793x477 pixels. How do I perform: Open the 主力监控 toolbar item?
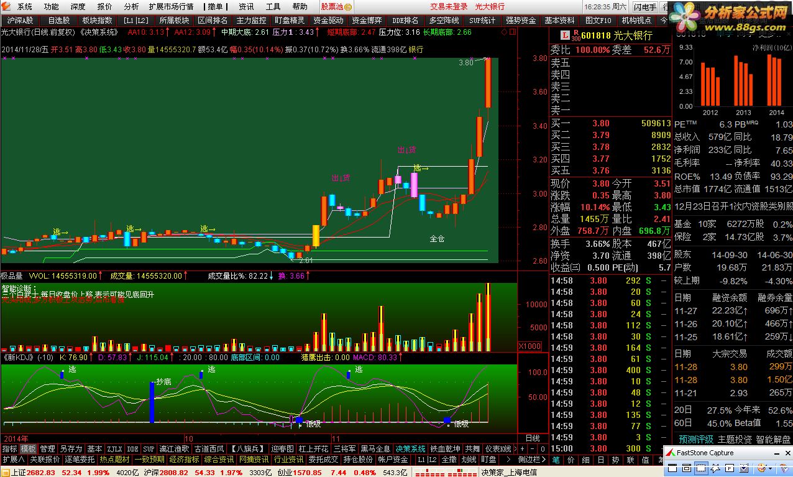251,20
